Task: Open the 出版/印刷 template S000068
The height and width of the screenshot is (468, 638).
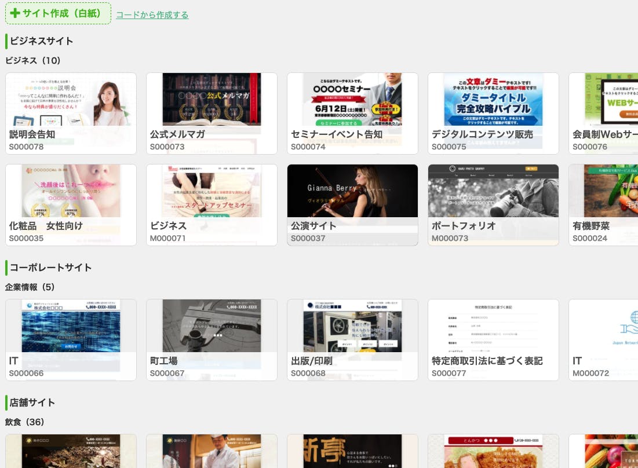Action: (352, 339)
